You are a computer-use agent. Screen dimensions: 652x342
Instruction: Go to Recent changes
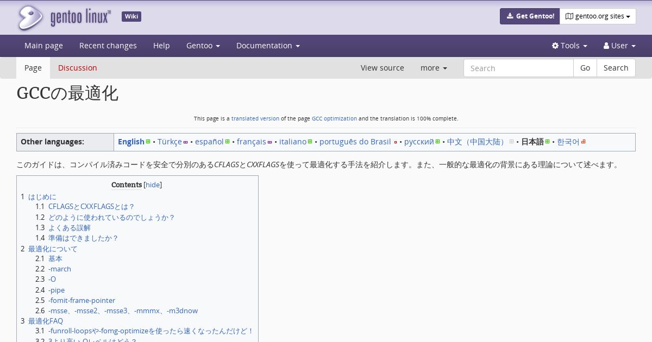[108, 46]
